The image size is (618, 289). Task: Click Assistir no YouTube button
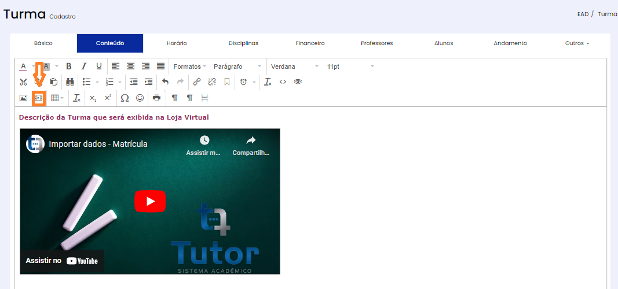[x=62, y=260]
